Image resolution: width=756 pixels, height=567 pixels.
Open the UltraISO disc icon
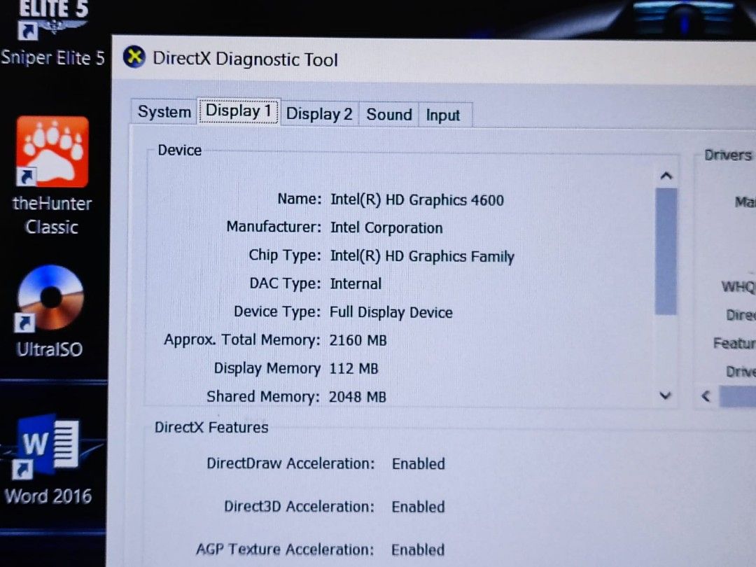coord(50,297)
